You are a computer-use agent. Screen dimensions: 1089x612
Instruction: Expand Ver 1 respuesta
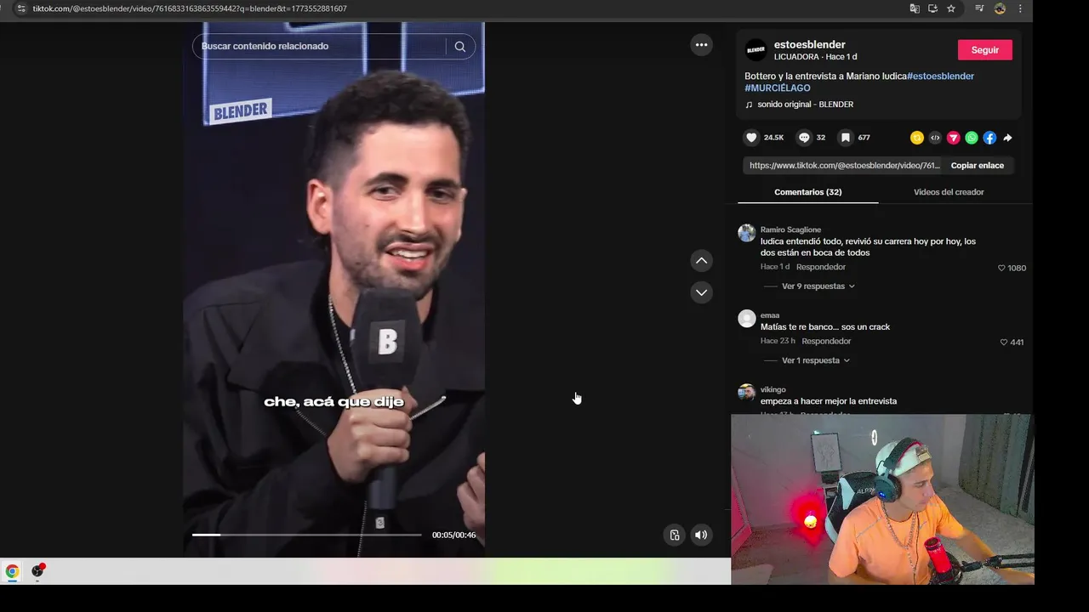pos(815,360)
